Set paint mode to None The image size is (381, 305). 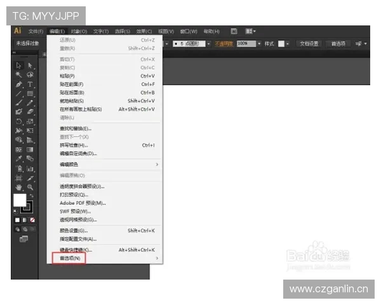pos(32,220)
